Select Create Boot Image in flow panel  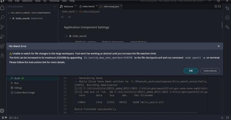click(x=24, y=93)
